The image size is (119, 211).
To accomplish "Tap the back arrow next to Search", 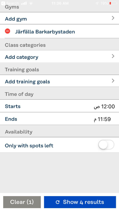I will click(3, 3).
